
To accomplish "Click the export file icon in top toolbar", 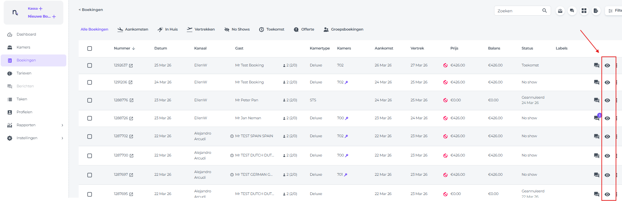I will point(596,11).
